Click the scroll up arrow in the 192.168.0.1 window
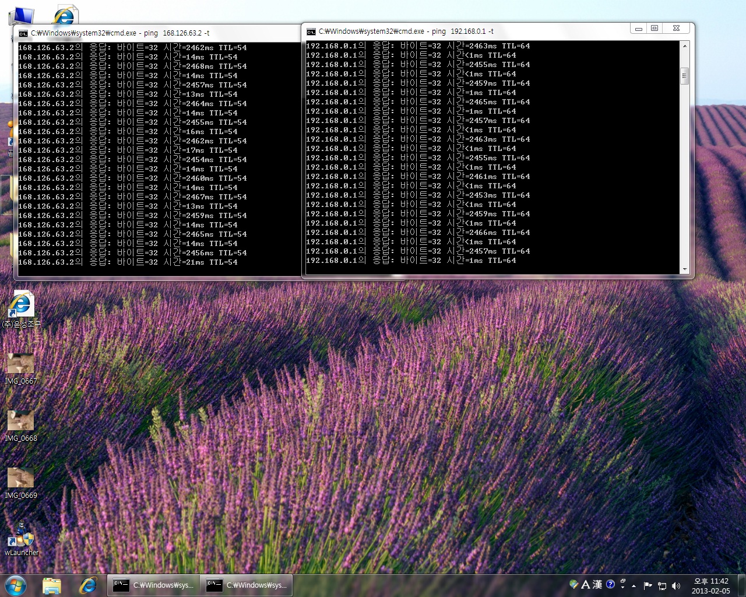 [685, 45]
